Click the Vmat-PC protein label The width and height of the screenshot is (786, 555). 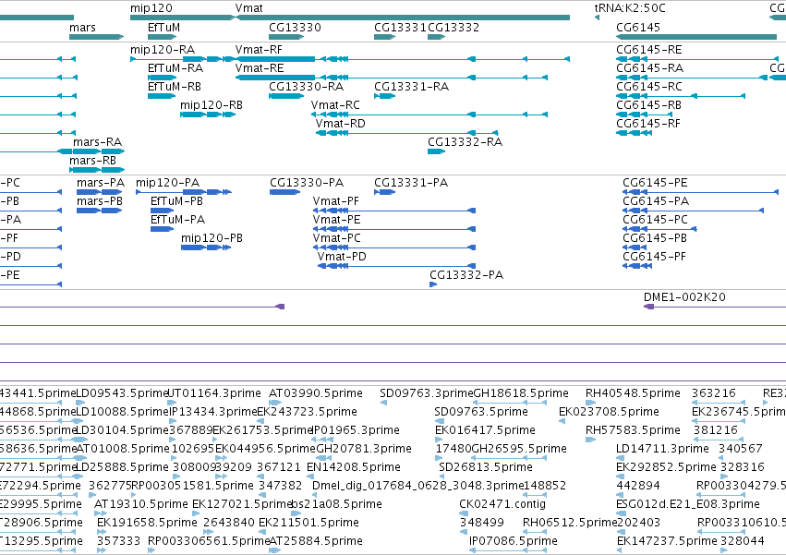(337, 238)
